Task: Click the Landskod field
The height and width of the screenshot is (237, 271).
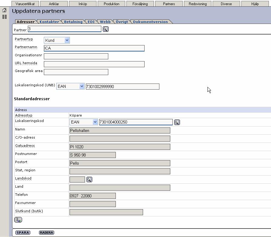Action: 77,179
